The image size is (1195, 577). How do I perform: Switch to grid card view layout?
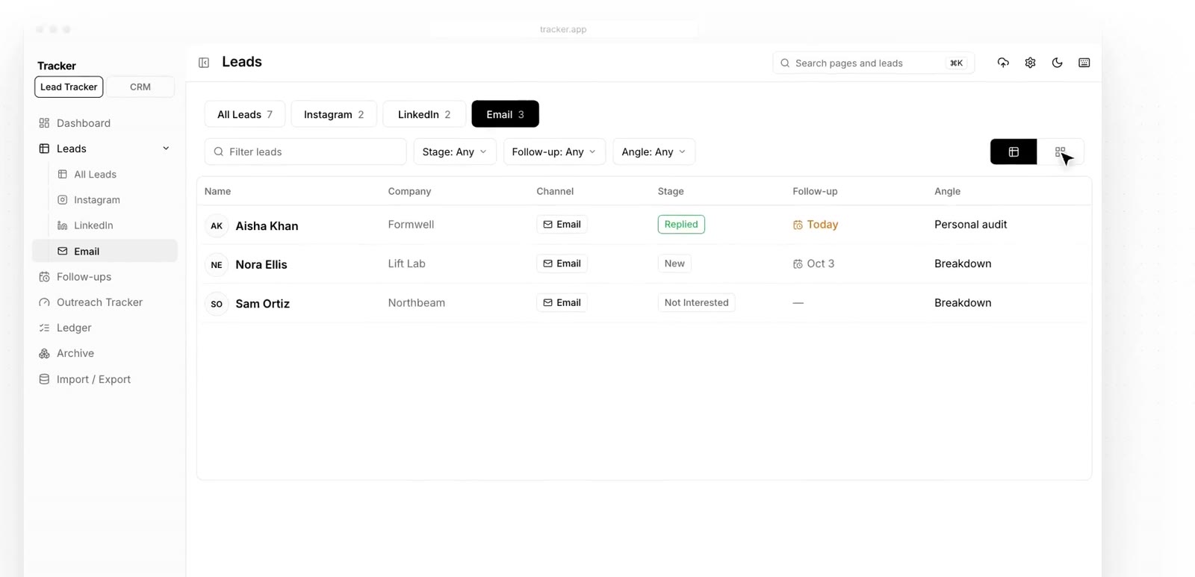point(1060,152)
